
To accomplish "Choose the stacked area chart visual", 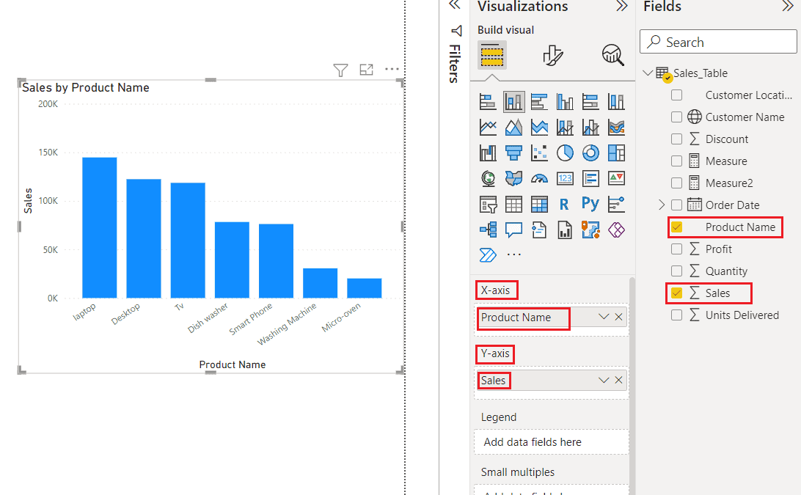I will (x=539, y=127).
